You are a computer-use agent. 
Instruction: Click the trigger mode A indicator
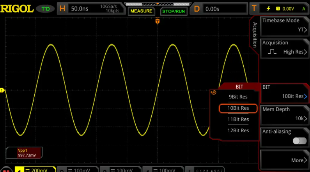[x=304, y=9]
